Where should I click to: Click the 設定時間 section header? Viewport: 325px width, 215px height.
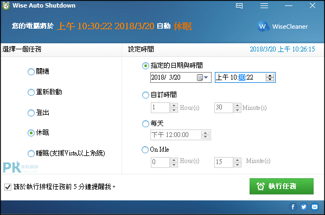tap(141, 49)
